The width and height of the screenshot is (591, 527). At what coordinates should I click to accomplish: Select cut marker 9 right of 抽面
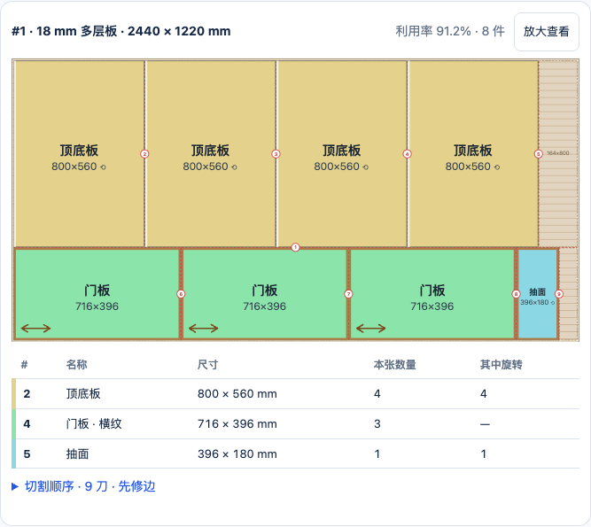[559, 294]
